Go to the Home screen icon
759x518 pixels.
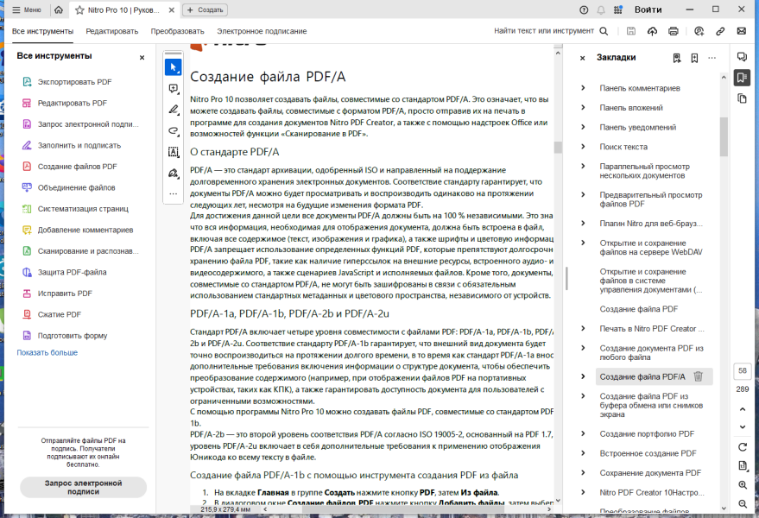(59, 9)
